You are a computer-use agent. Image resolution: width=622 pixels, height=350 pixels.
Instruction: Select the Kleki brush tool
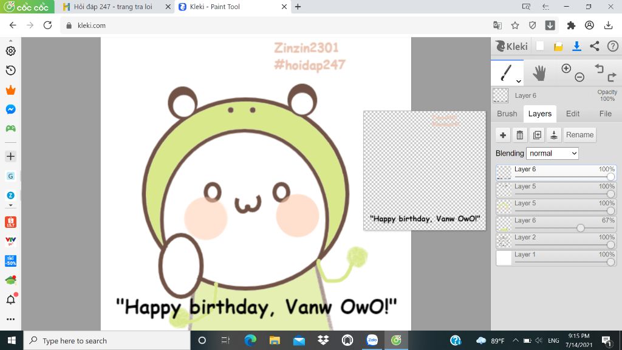point(507,73)
